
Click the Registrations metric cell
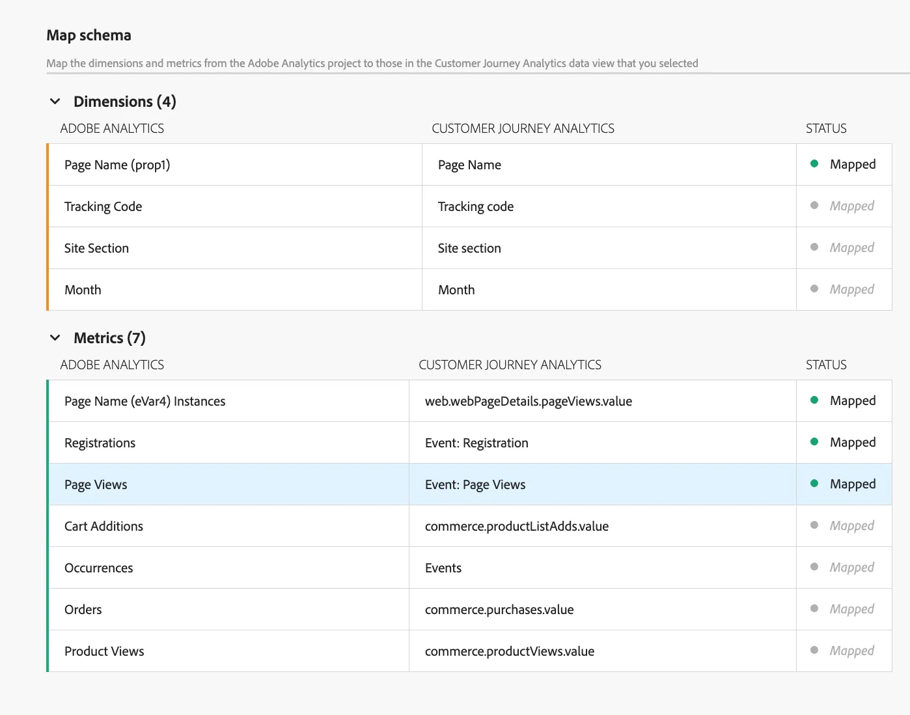click(x=228, y=443)
